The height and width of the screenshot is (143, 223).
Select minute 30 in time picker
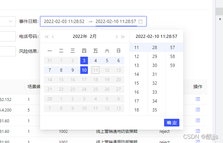point(156,65)
